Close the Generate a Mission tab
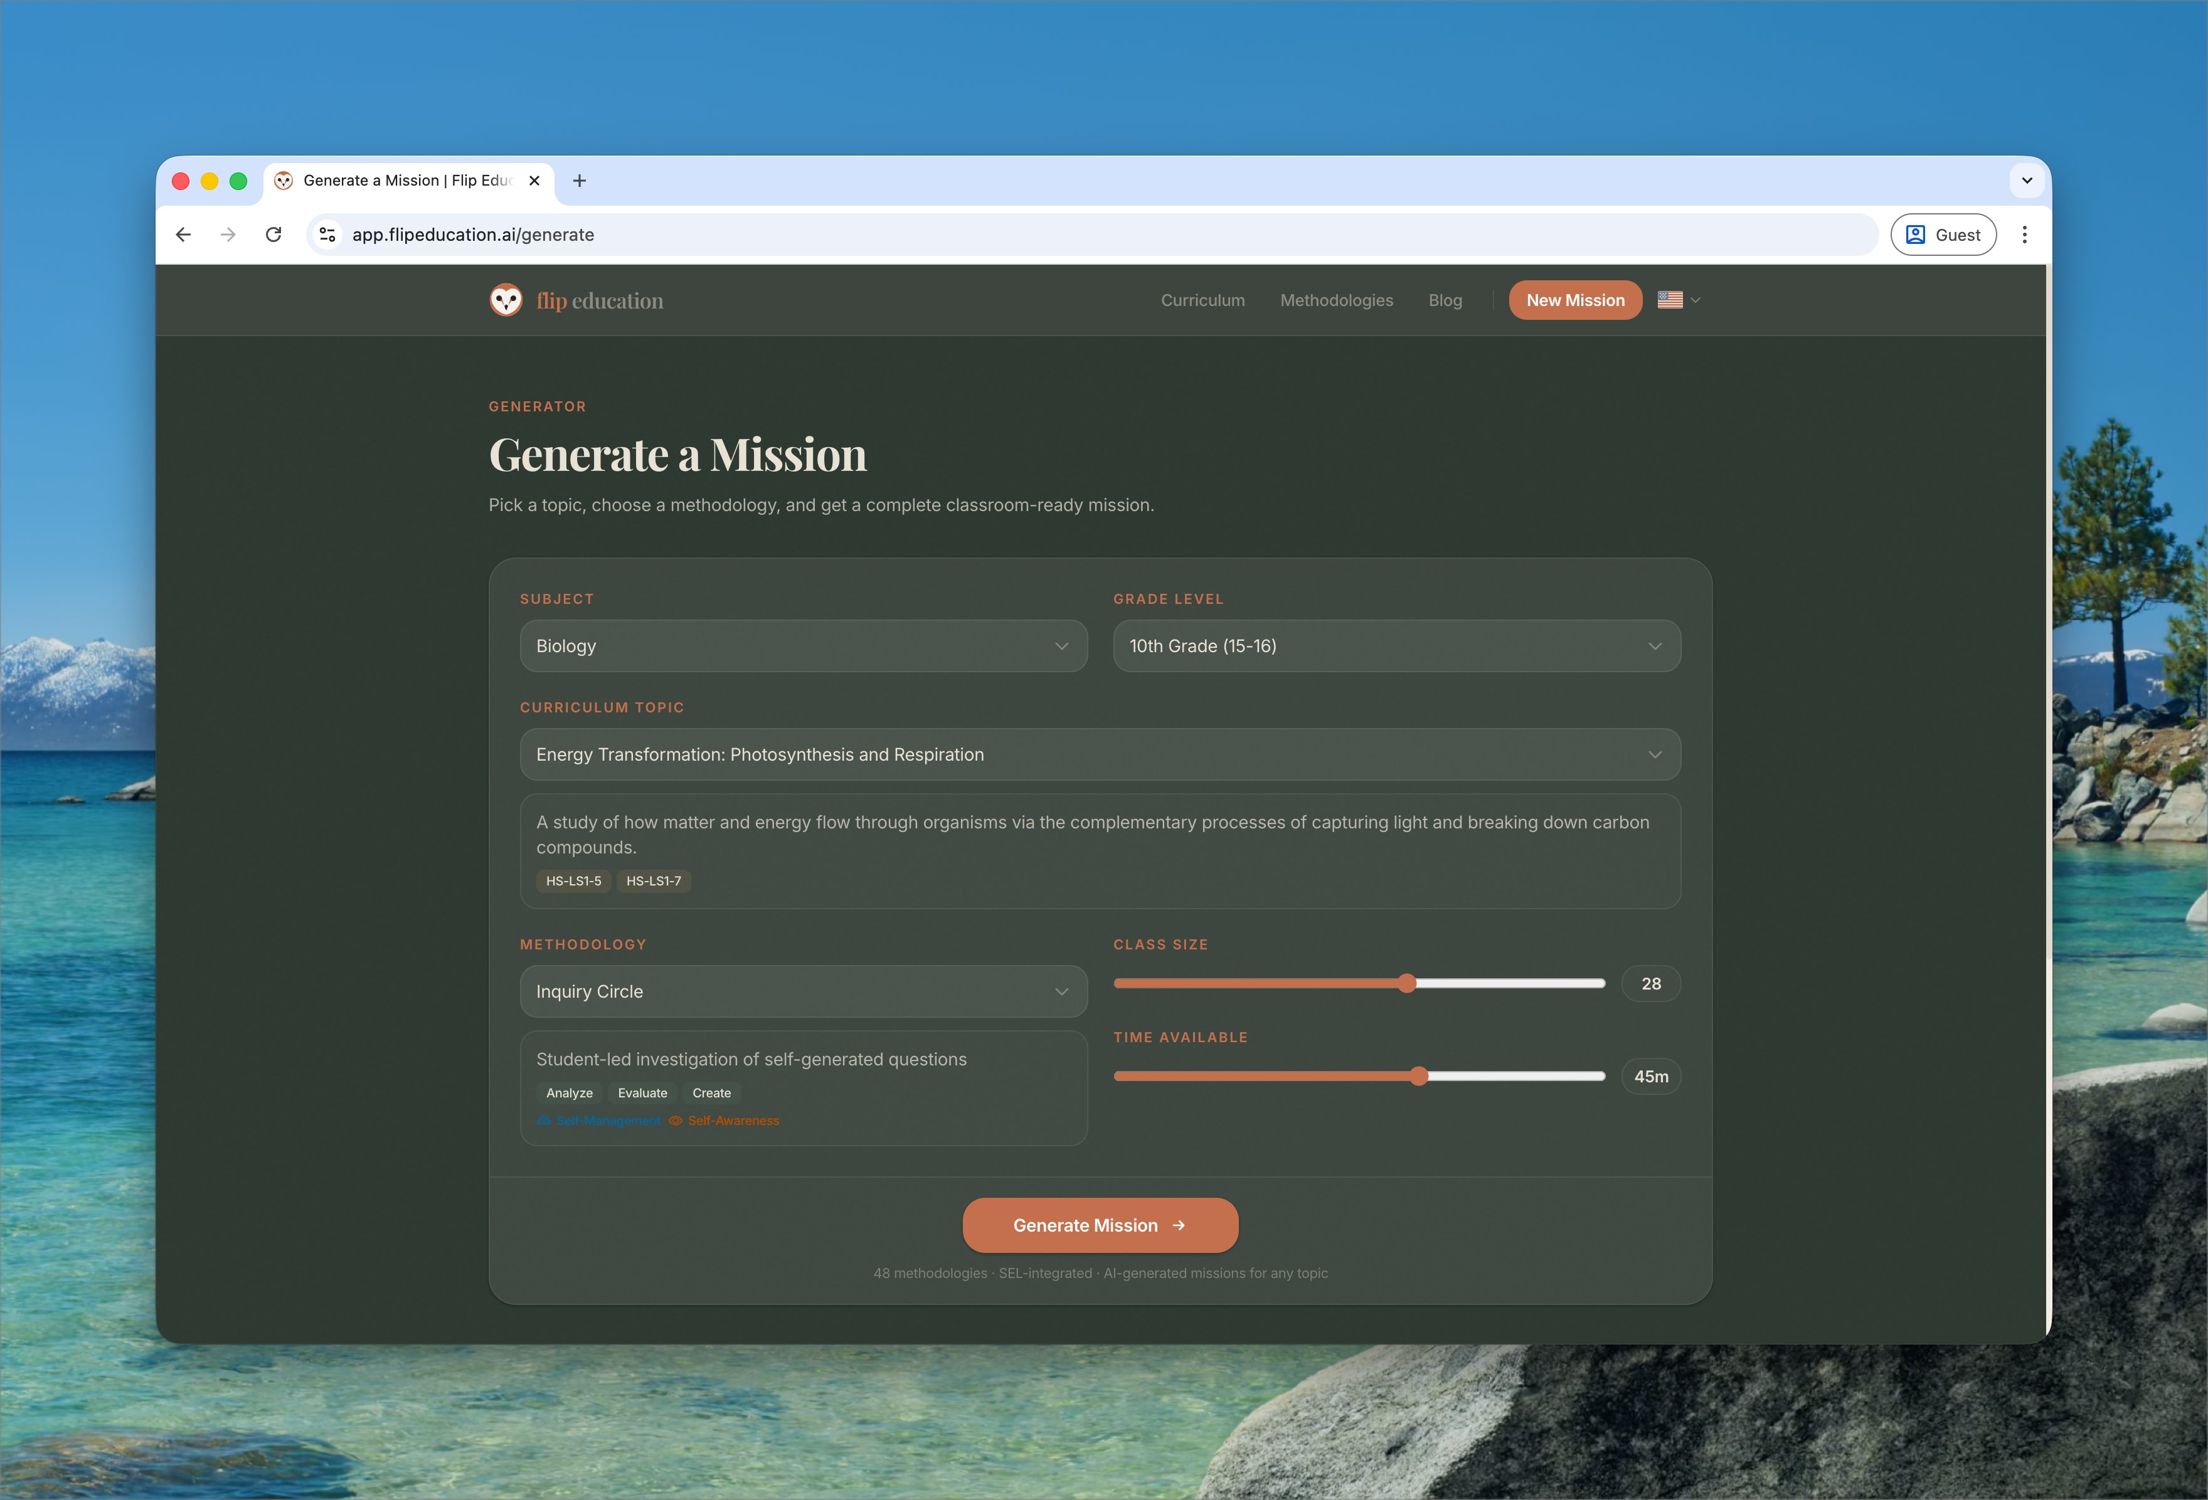The image size is (2208, 1500). click(x=534, y=181)
